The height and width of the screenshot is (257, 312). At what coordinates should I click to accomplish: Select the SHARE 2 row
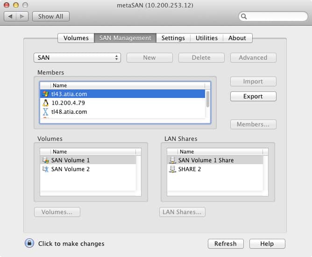coord(215,169)
